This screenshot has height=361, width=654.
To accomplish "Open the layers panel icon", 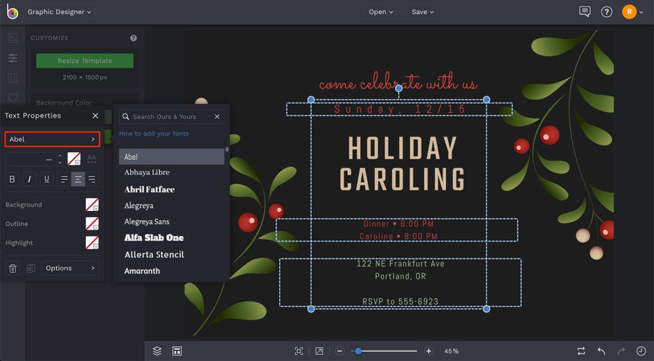I will [x=157, y=351].
